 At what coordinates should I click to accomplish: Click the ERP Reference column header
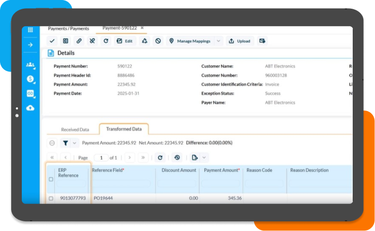click(68, 173)
